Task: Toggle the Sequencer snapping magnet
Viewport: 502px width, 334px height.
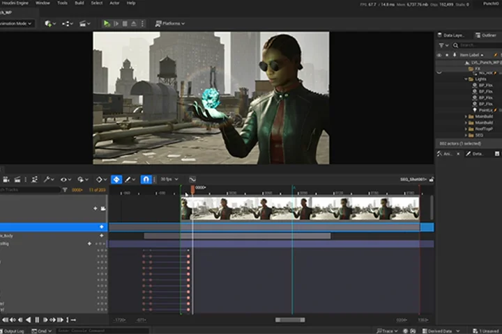Action: pos(146,180)
